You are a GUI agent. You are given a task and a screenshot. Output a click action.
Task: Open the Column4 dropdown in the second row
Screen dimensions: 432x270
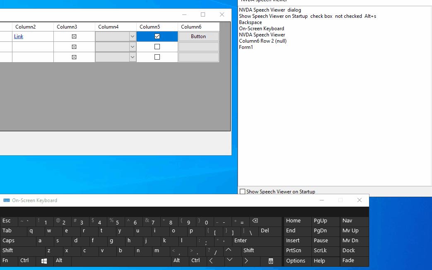132,46
